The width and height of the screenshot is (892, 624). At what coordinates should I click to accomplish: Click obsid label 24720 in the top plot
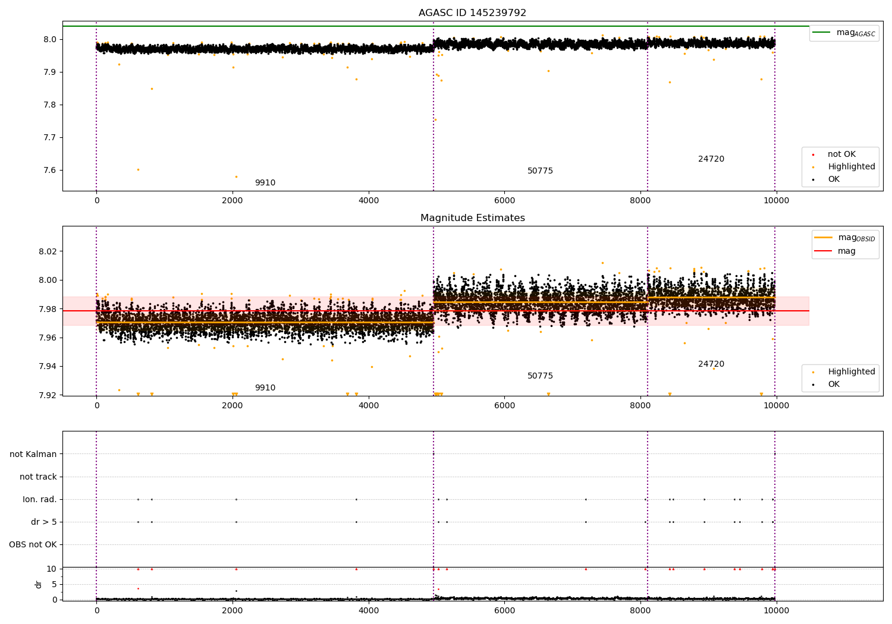[x=711, y=159]
